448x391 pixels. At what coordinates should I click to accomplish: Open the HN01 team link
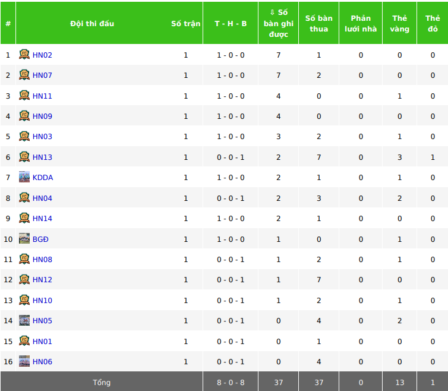[x=42, y=341]
